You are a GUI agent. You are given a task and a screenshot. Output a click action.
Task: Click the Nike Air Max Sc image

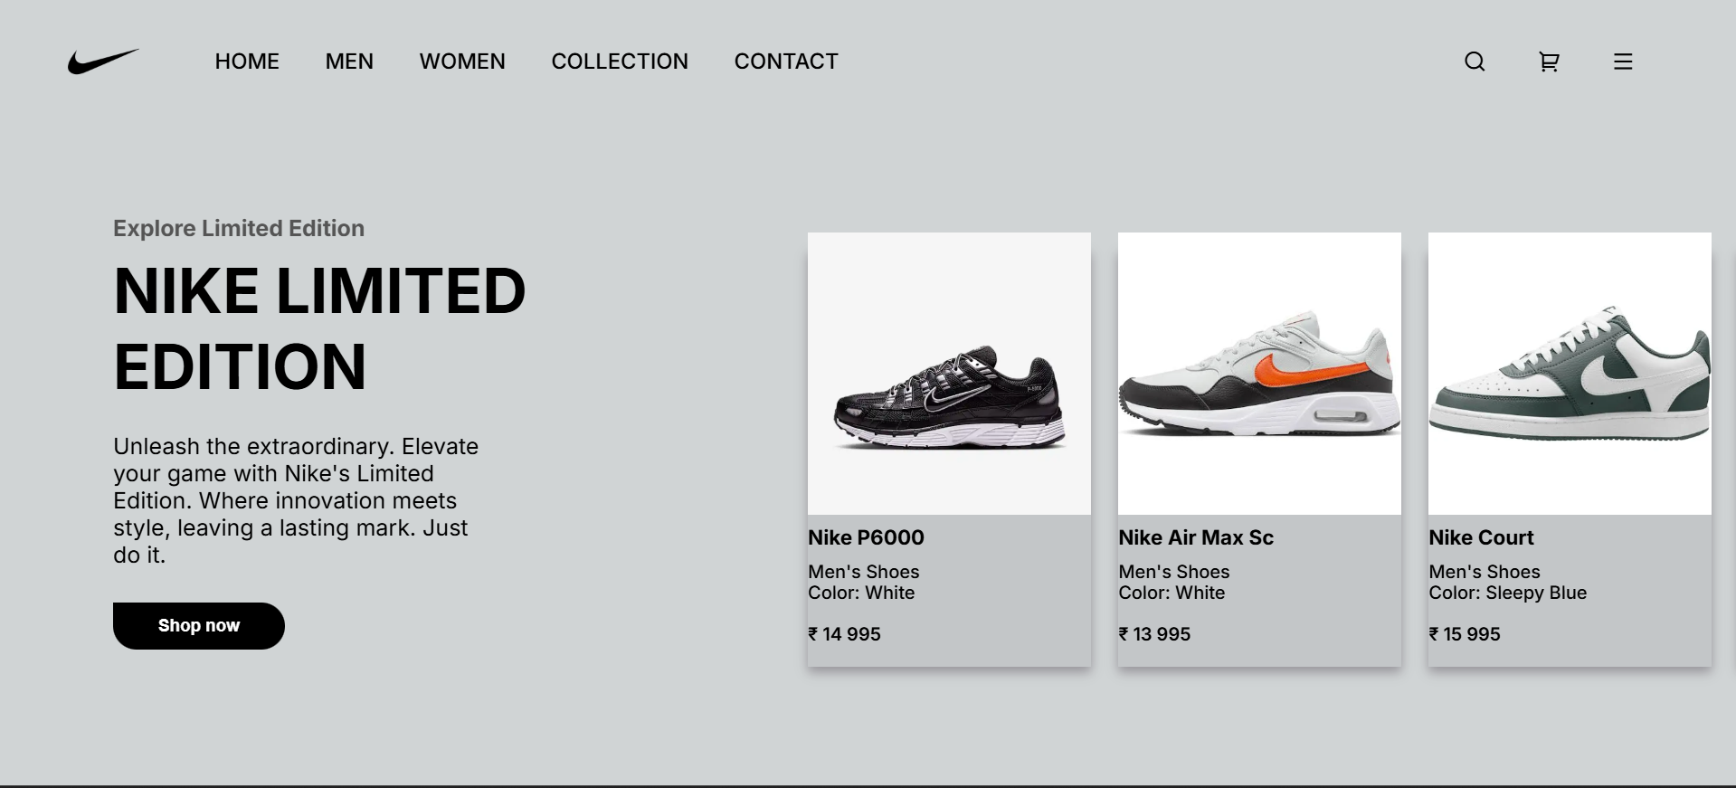(x=1259, y=374)
